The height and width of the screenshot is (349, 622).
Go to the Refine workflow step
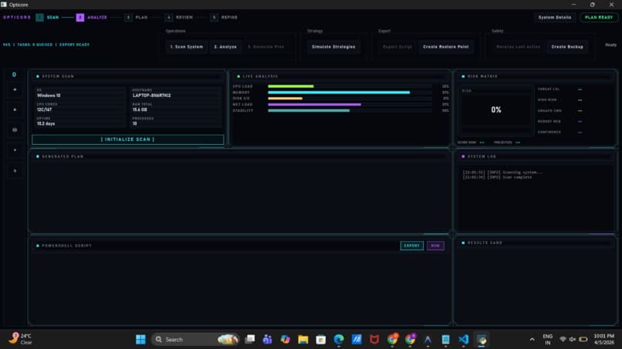[x=224, y=18]
